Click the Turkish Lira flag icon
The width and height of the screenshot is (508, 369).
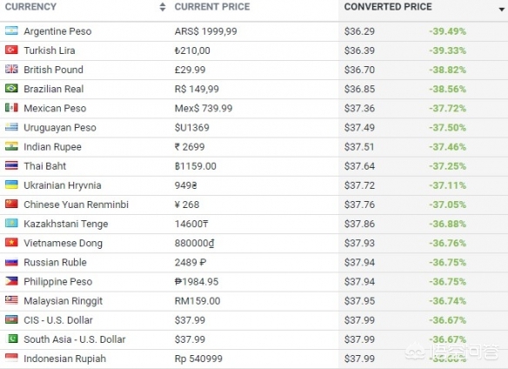pyautogui.click(x=11, y=50)
